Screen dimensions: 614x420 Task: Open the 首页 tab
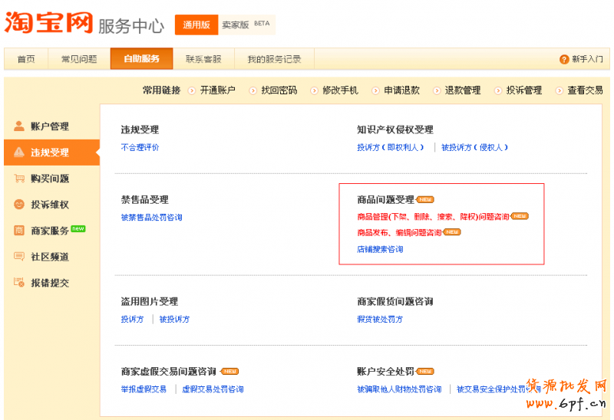coord(26,59)
